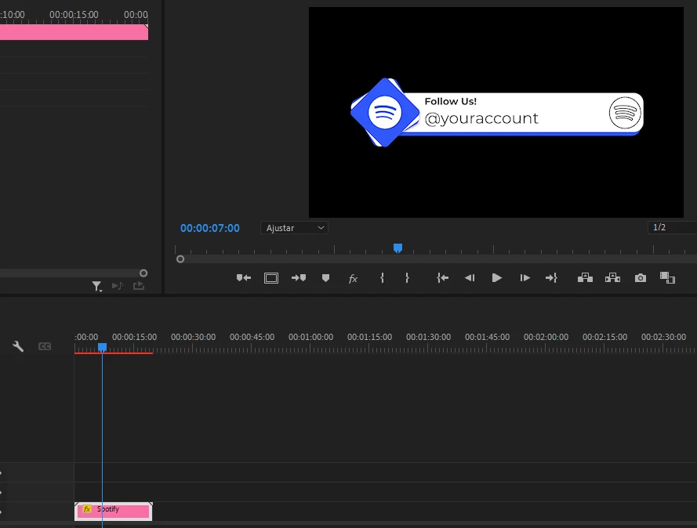Viewport: 697px width, 528px height.
Task: Click 00:02:15:00 on the timeline ruler
Action: [x=605, y=337]
